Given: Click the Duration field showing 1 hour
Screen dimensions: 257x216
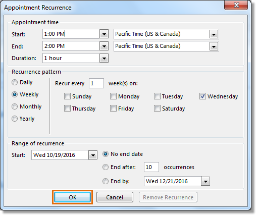Looking at the screenshot, I should (71, 59).
